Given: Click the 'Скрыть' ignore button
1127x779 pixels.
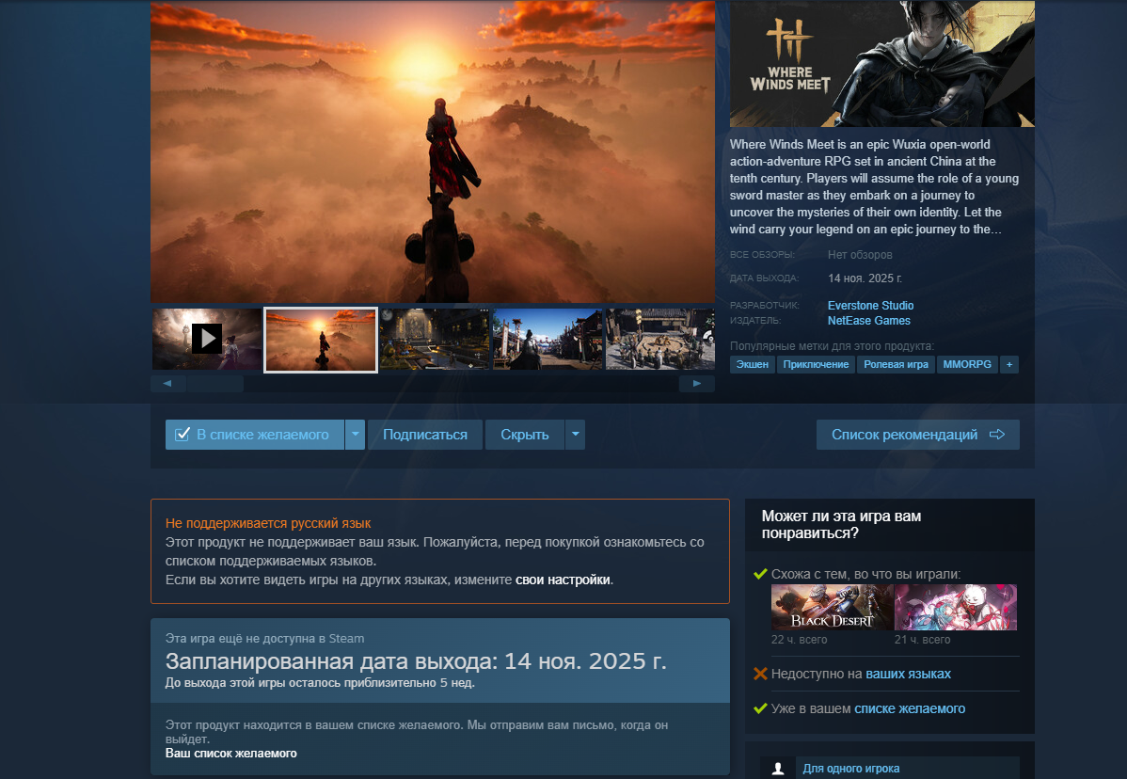Looking at the screenshot, I should pos(525,435).
